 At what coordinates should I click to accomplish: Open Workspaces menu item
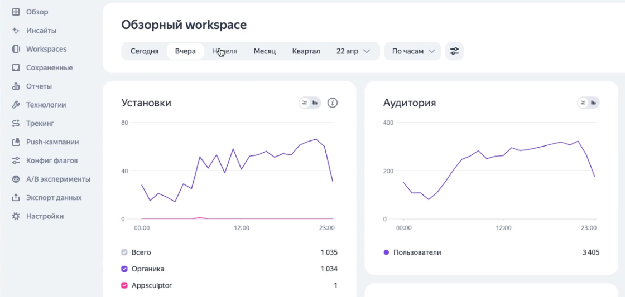pyautogui.click(x=46, y=50)
